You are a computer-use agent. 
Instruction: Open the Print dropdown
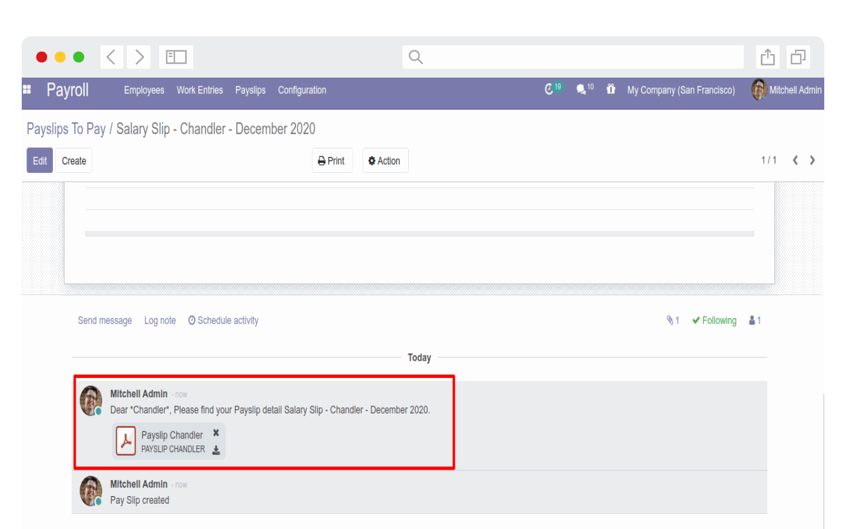pyautogui.click(x=332, y=160)
